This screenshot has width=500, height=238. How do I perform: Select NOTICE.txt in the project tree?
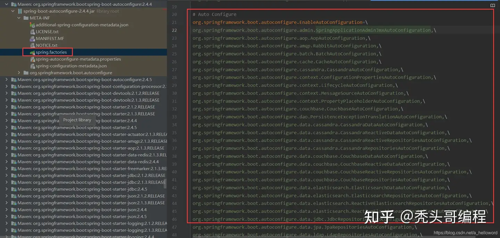click(x=47, y=46)
